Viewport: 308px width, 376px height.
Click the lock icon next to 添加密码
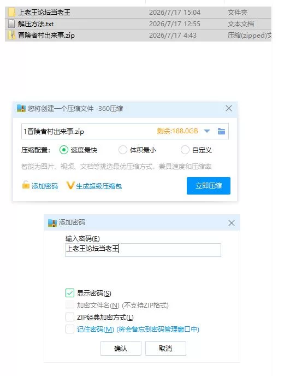tap(26, 185)
